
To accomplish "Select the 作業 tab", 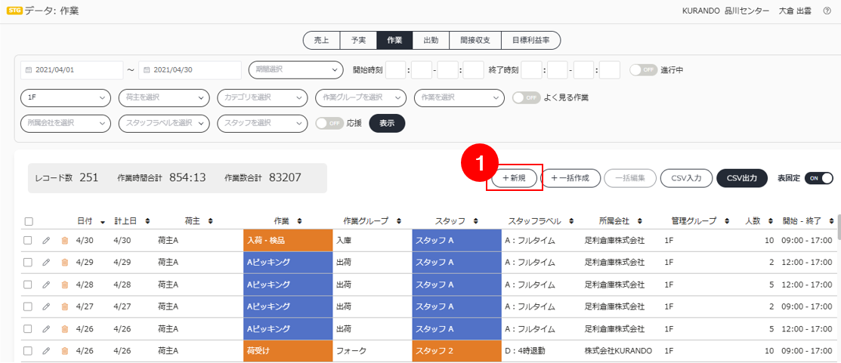I will [x=394, y=40].
